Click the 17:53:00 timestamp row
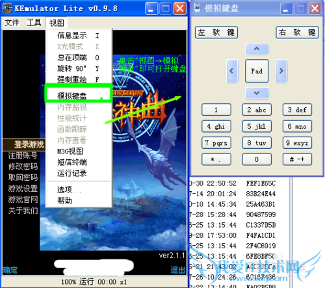 (222, 235)
